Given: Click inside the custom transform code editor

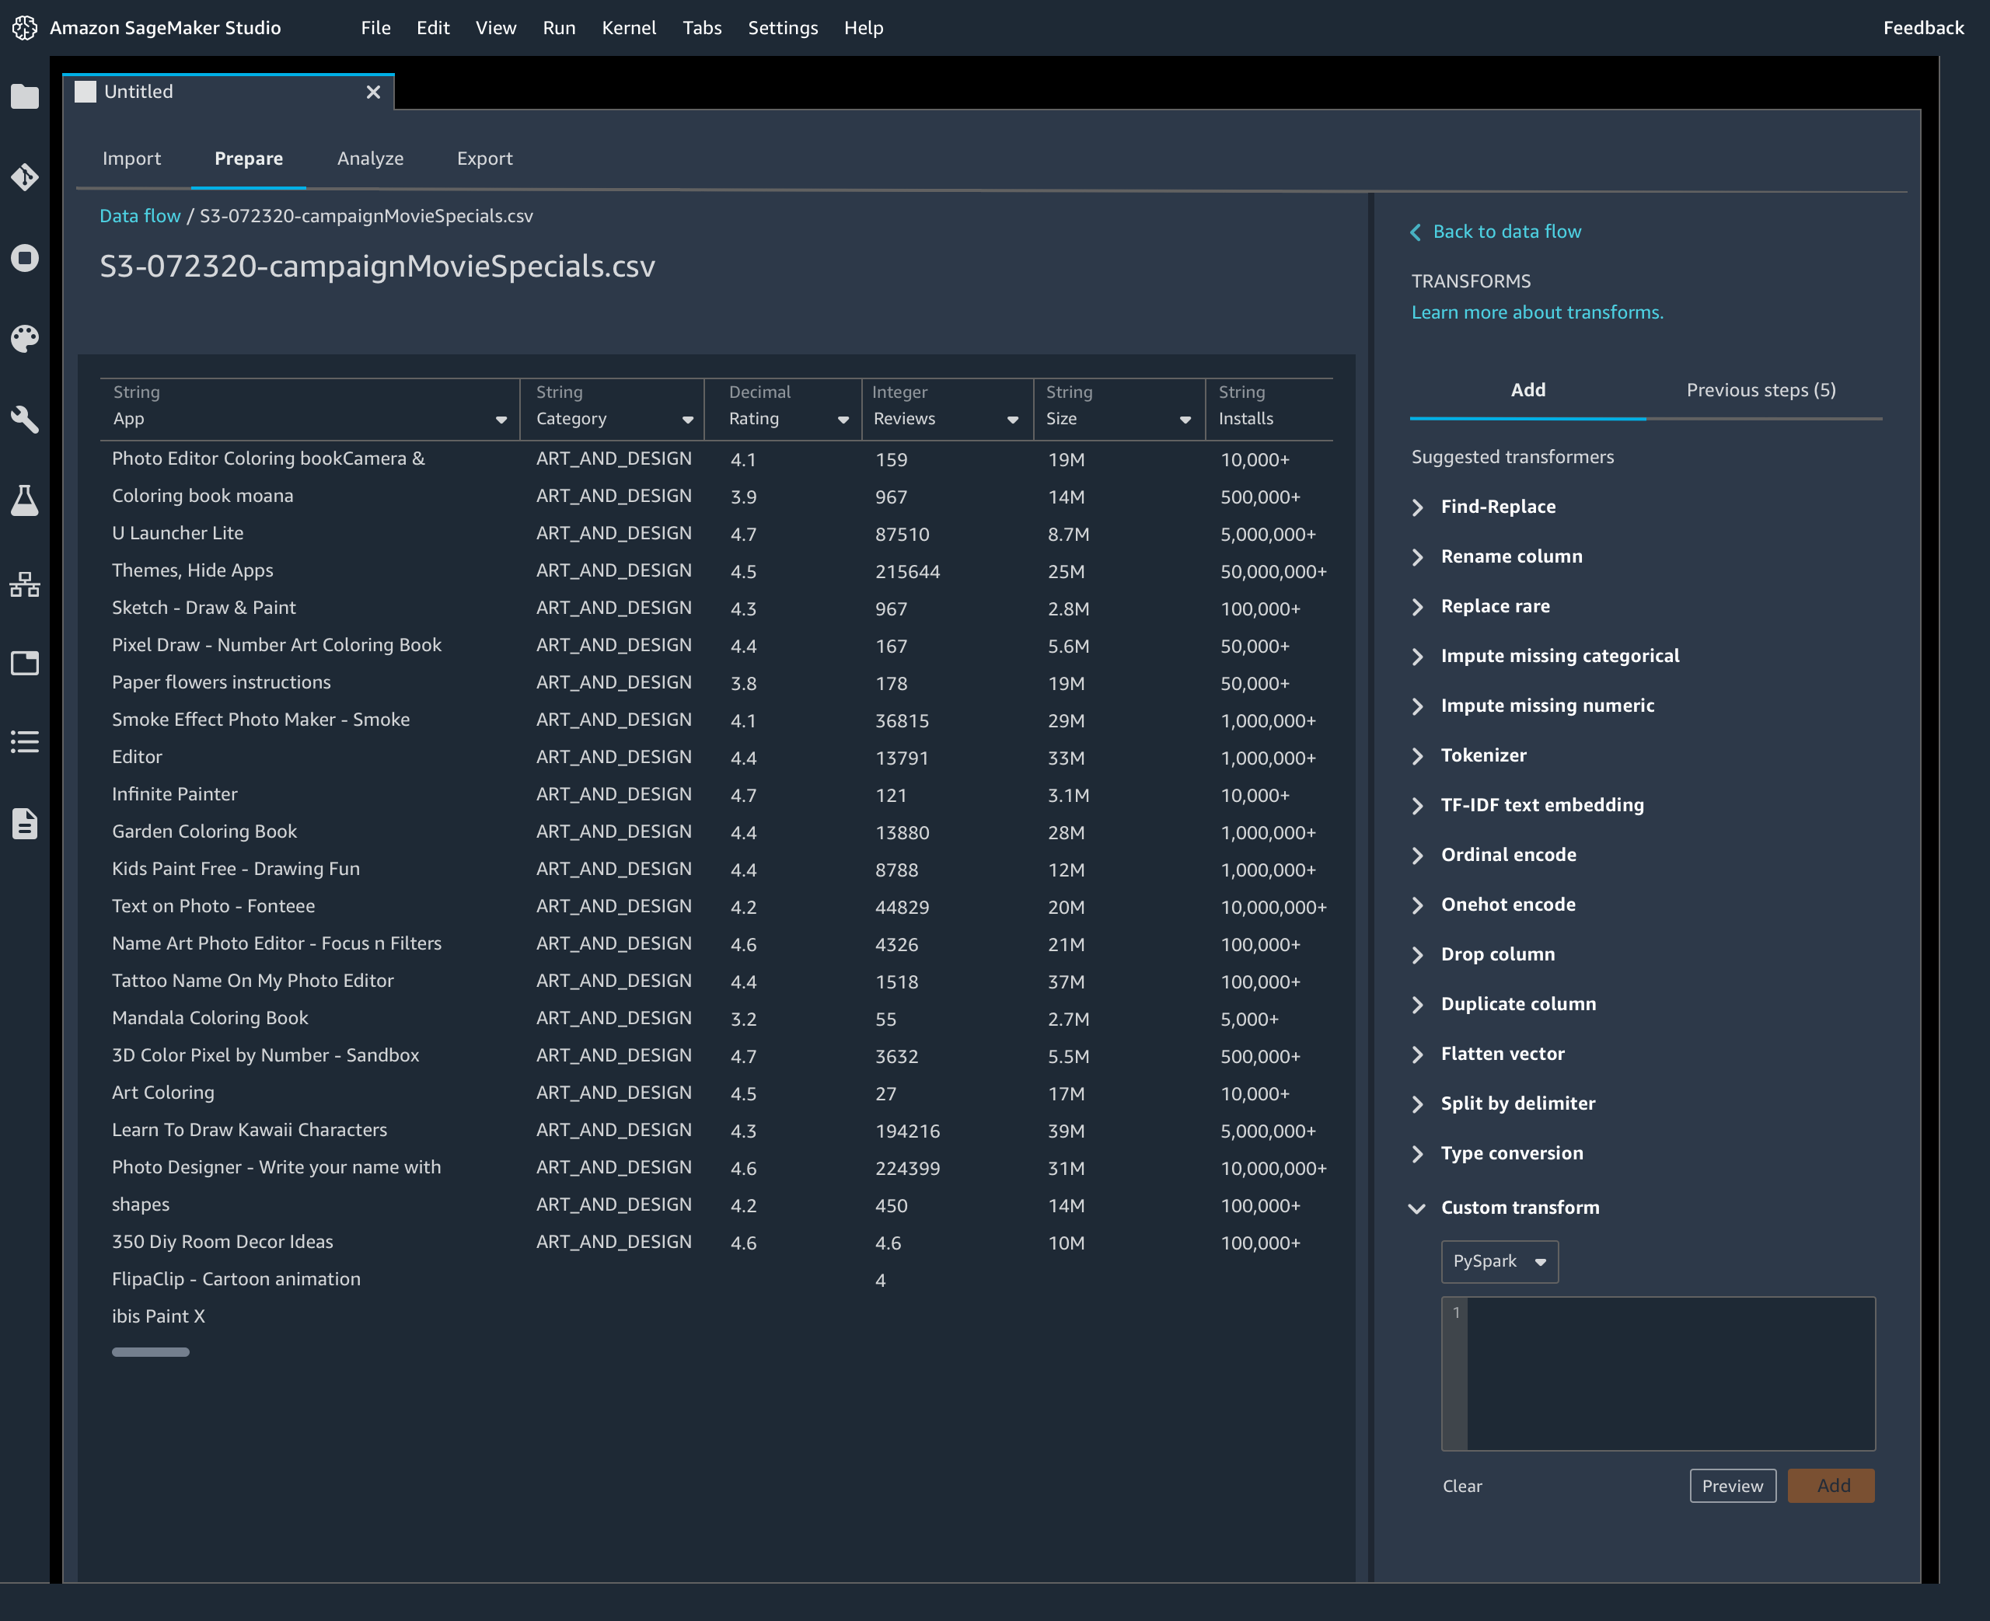Looking at the screenshot, I should tap(1671, 1372).
